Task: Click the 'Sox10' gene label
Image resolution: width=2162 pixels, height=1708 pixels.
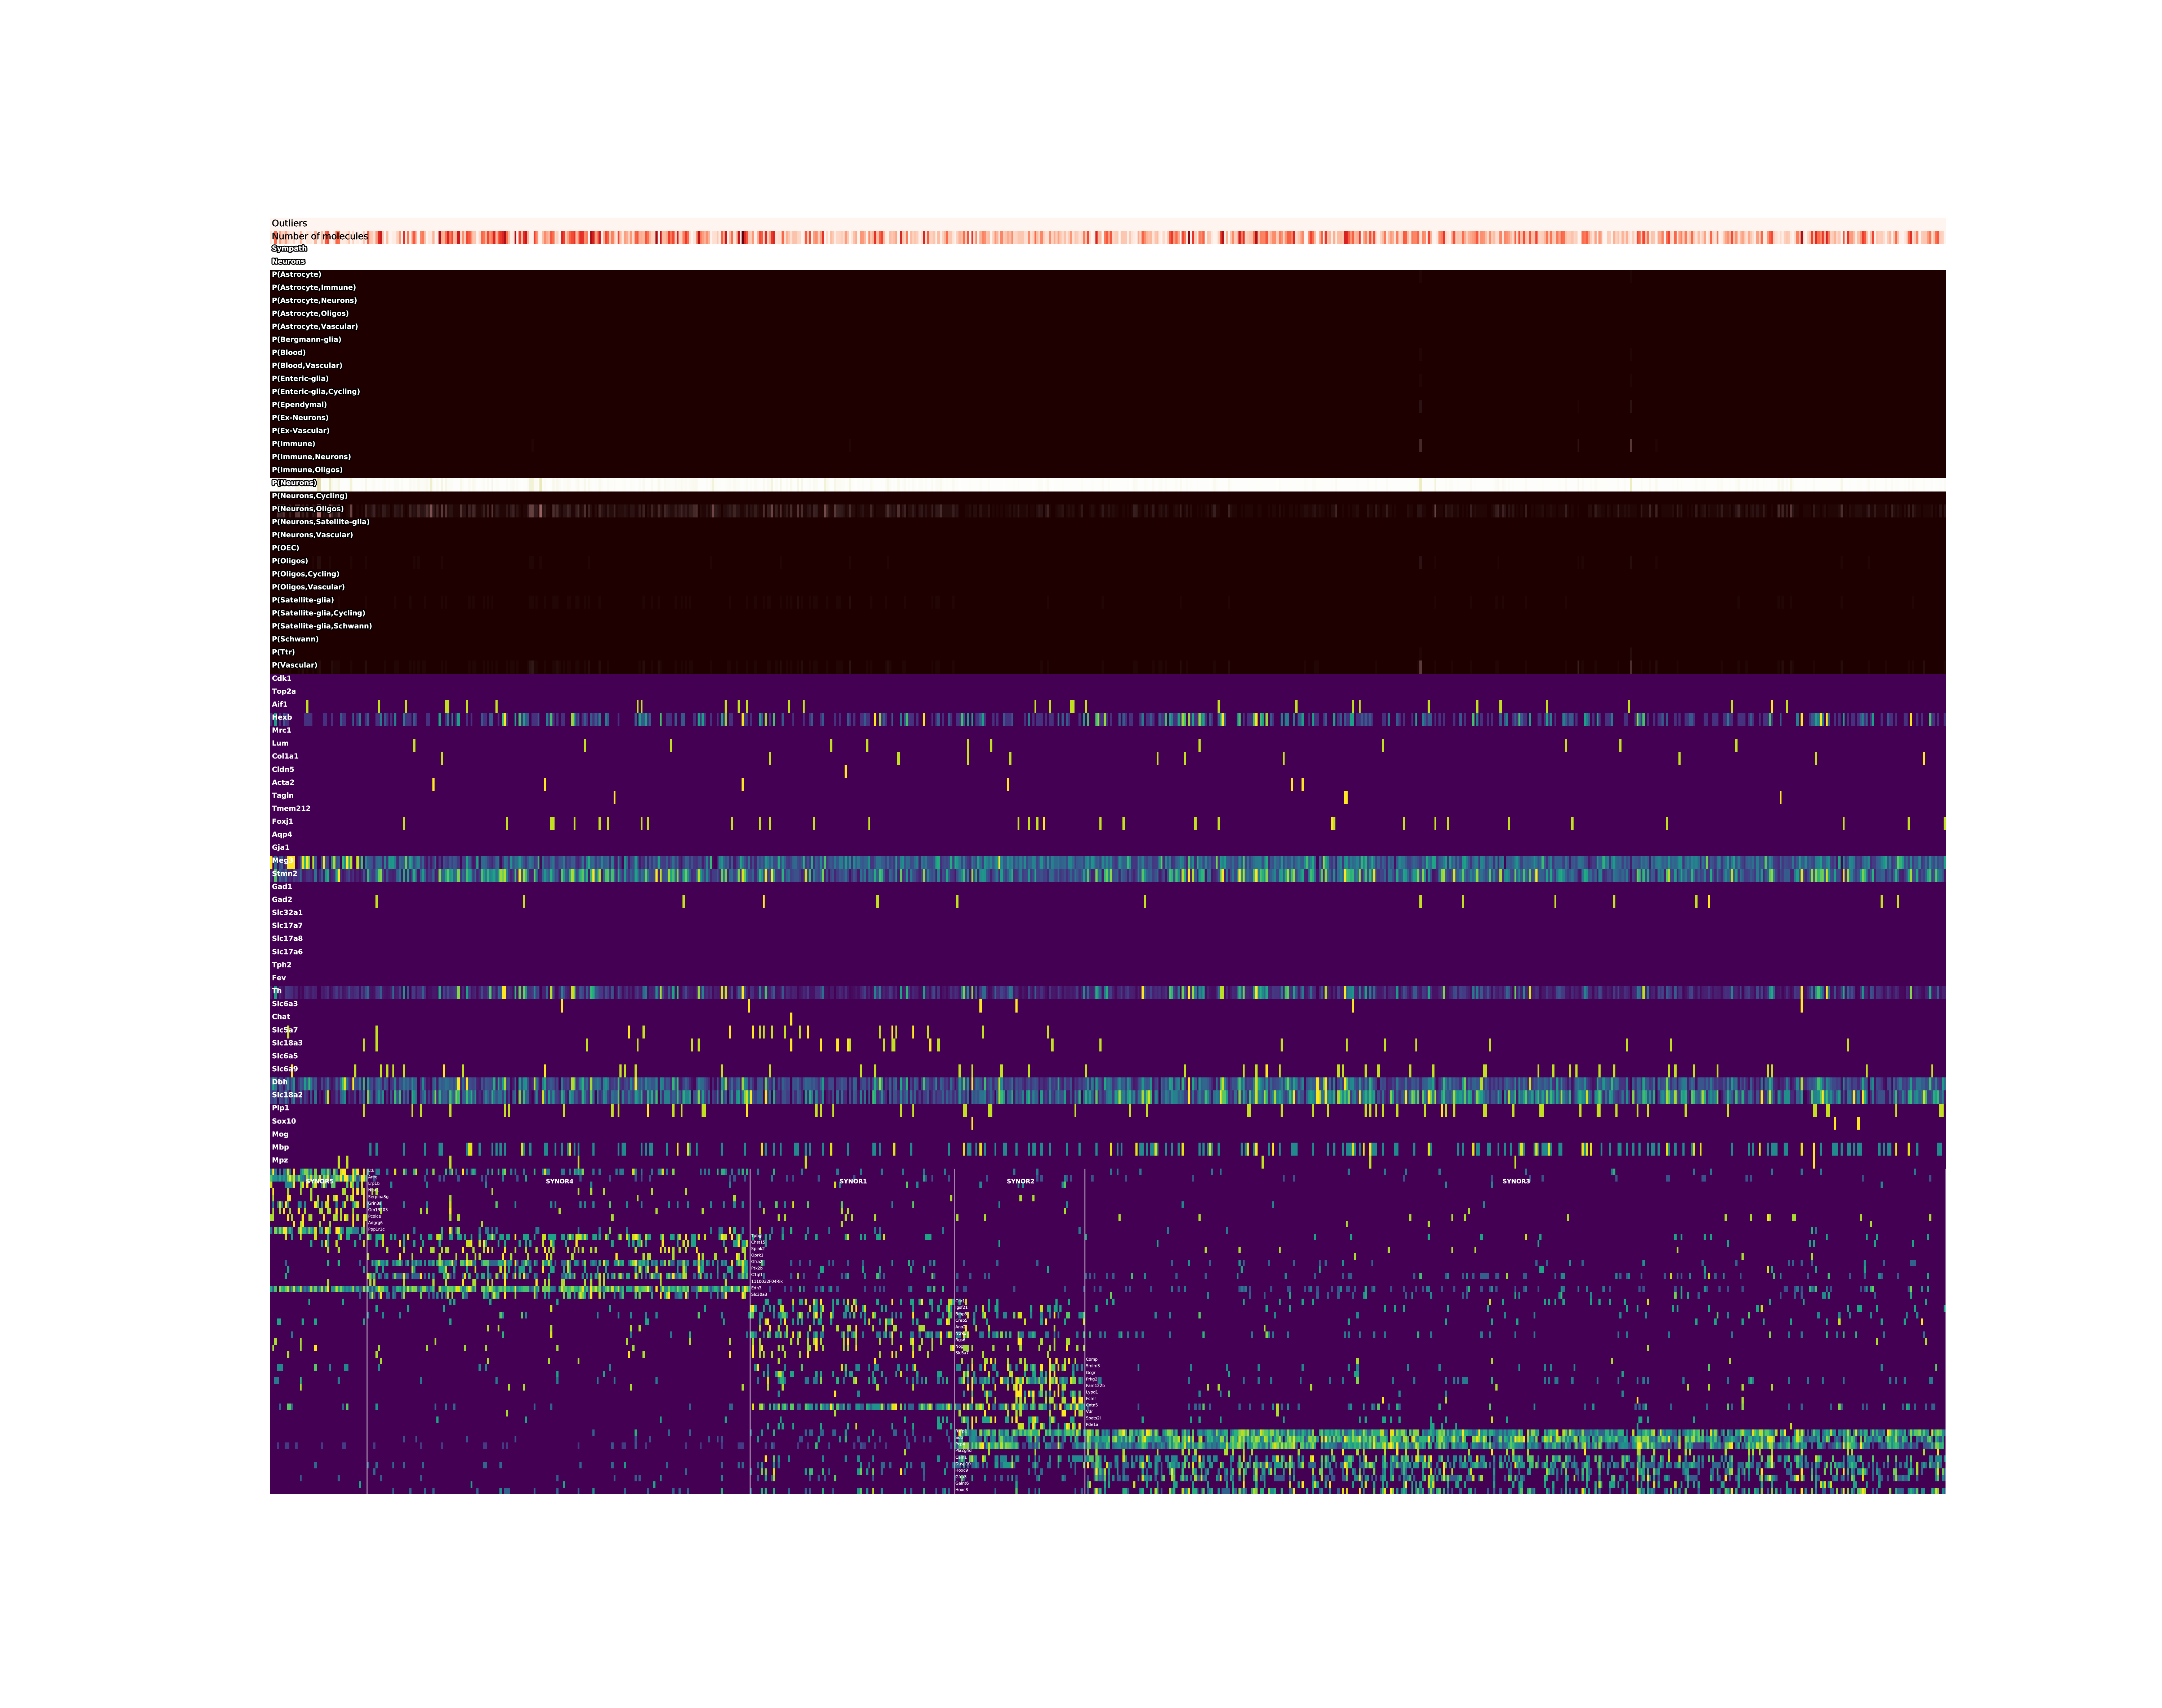Action: pyautogui.click(x=284, y=1121)
